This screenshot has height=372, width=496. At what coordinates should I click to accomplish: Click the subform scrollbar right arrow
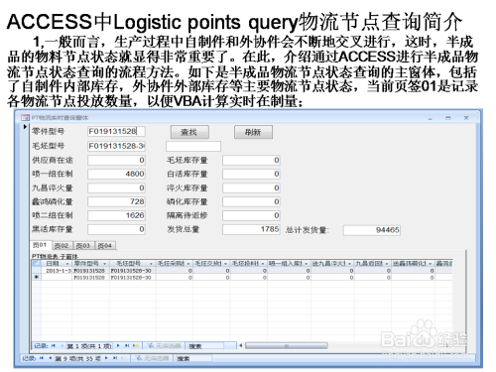[446, 345]
